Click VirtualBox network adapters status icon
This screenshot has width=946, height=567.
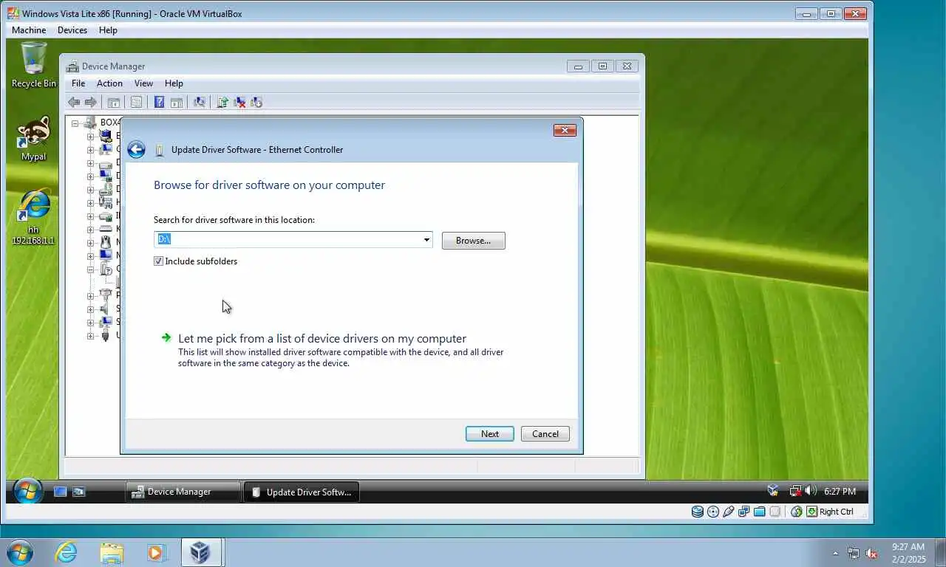[744, 512]
